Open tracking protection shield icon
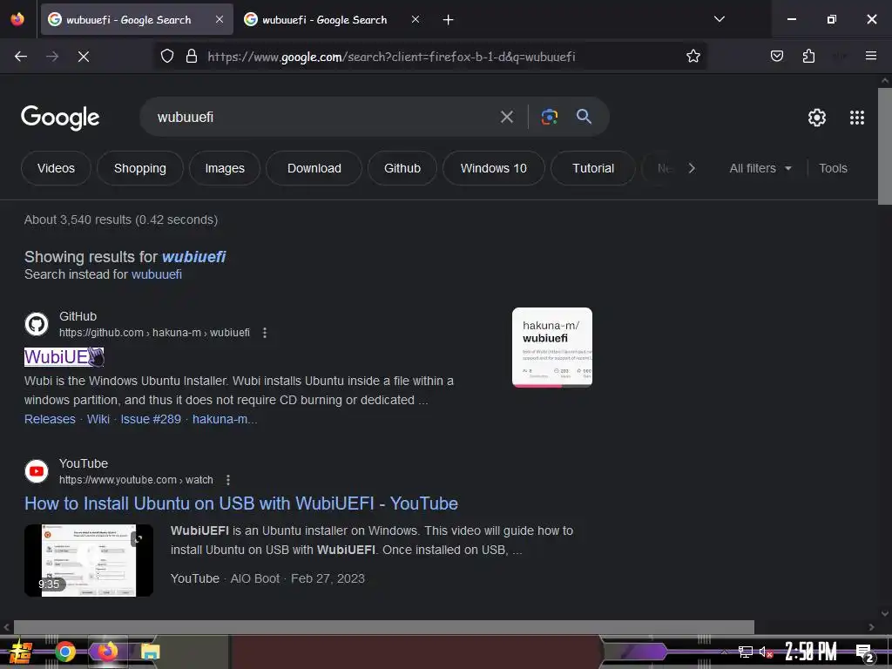 click(167, 57)
